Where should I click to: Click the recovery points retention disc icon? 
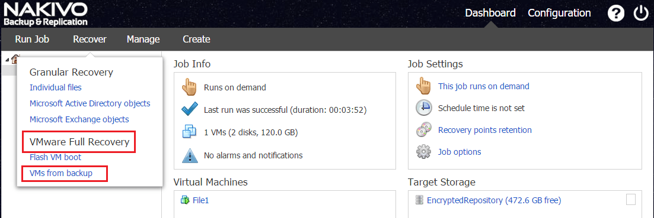click(x=423, y=130)
